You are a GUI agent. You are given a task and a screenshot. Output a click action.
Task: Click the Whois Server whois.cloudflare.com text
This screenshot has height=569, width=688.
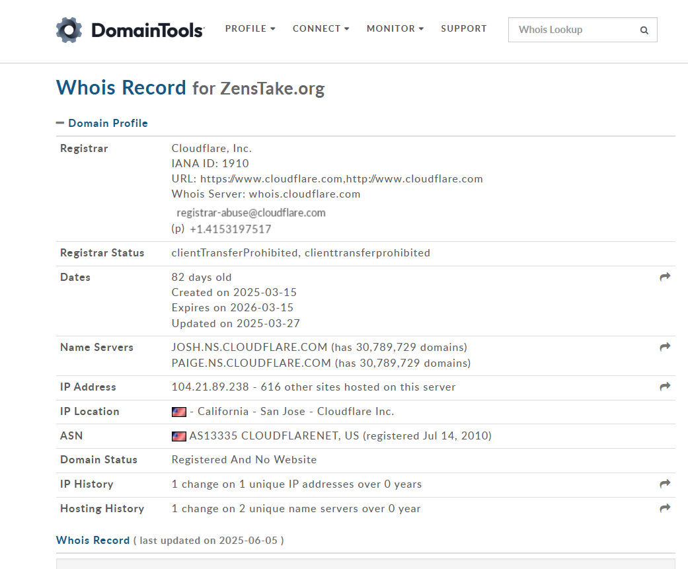(x=266, y=194)
